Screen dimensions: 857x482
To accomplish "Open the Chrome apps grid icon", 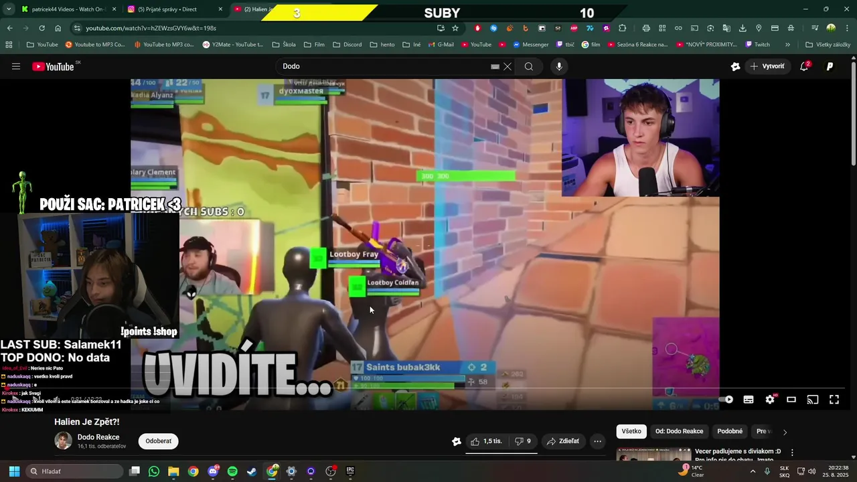I will [9, 45].
